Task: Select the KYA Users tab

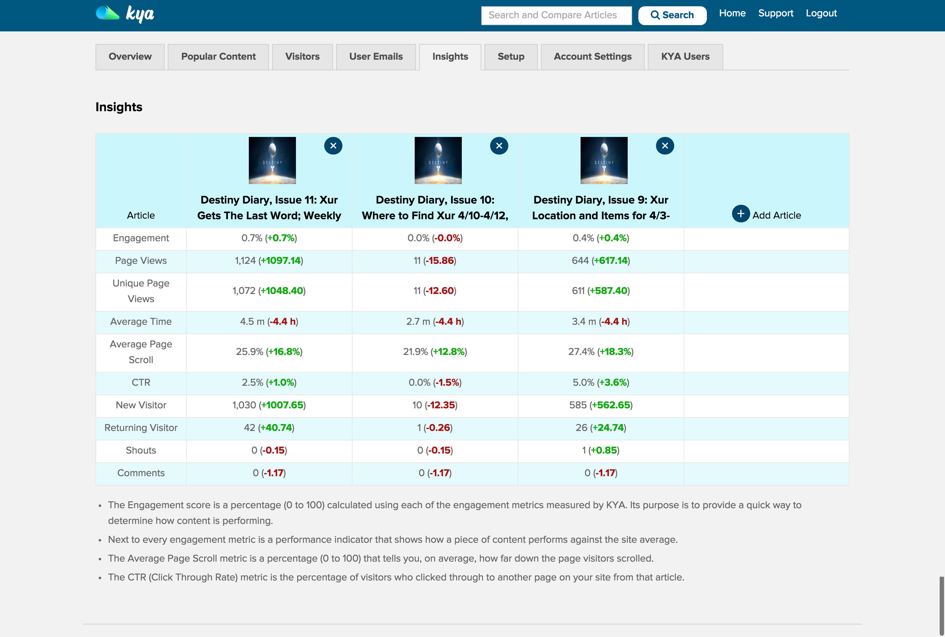Action: (x=685, y=57)
